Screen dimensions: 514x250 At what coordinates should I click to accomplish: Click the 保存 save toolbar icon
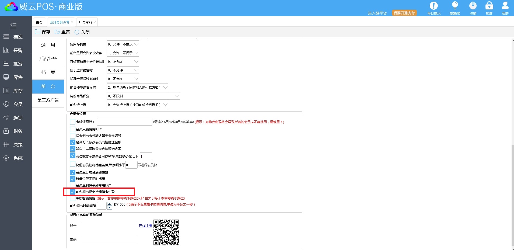coord(38,32)
